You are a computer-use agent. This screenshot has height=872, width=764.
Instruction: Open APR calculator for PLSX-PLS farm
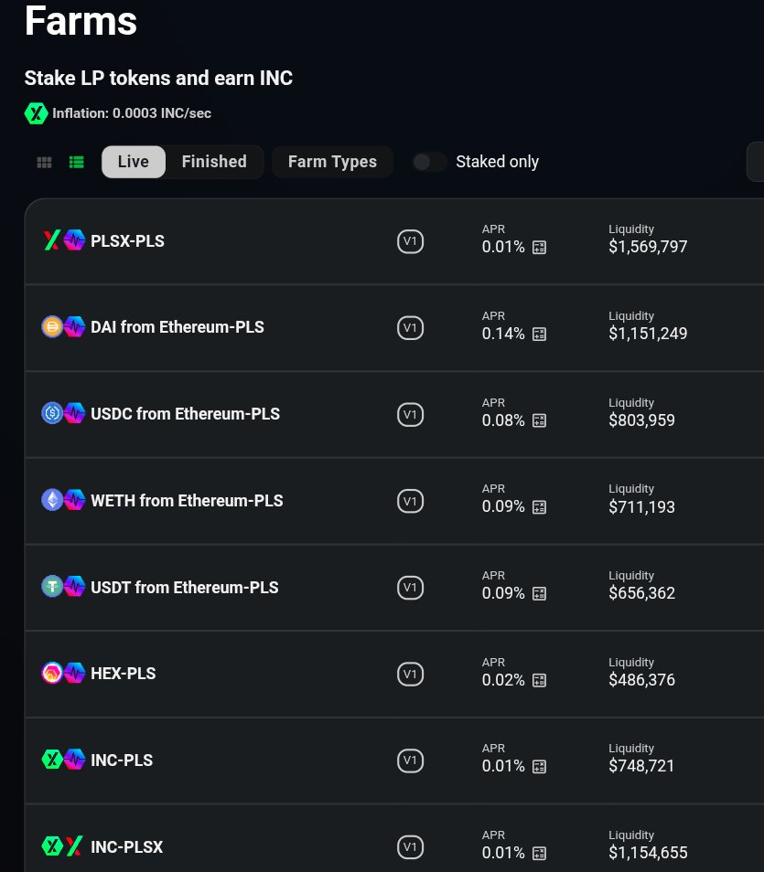coord(540,248)
